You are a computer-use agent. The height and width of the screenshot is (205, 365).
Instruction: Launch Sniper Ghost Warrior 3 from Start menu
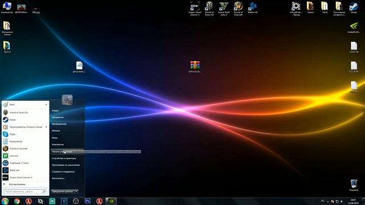[25, 177]
